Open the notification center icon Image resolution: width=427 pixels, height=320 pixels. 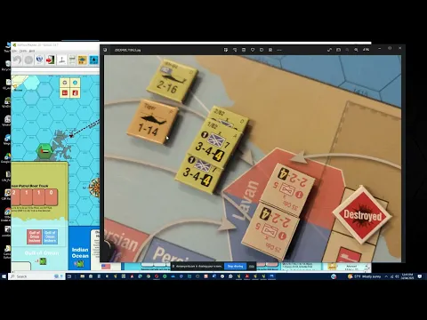[x=420, y=276]
